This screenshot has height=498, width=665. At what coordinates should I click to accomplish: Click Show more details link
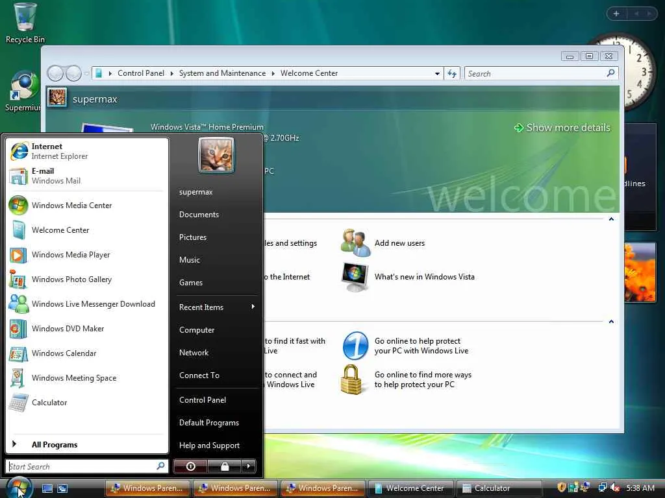click(x=562, y=128)
